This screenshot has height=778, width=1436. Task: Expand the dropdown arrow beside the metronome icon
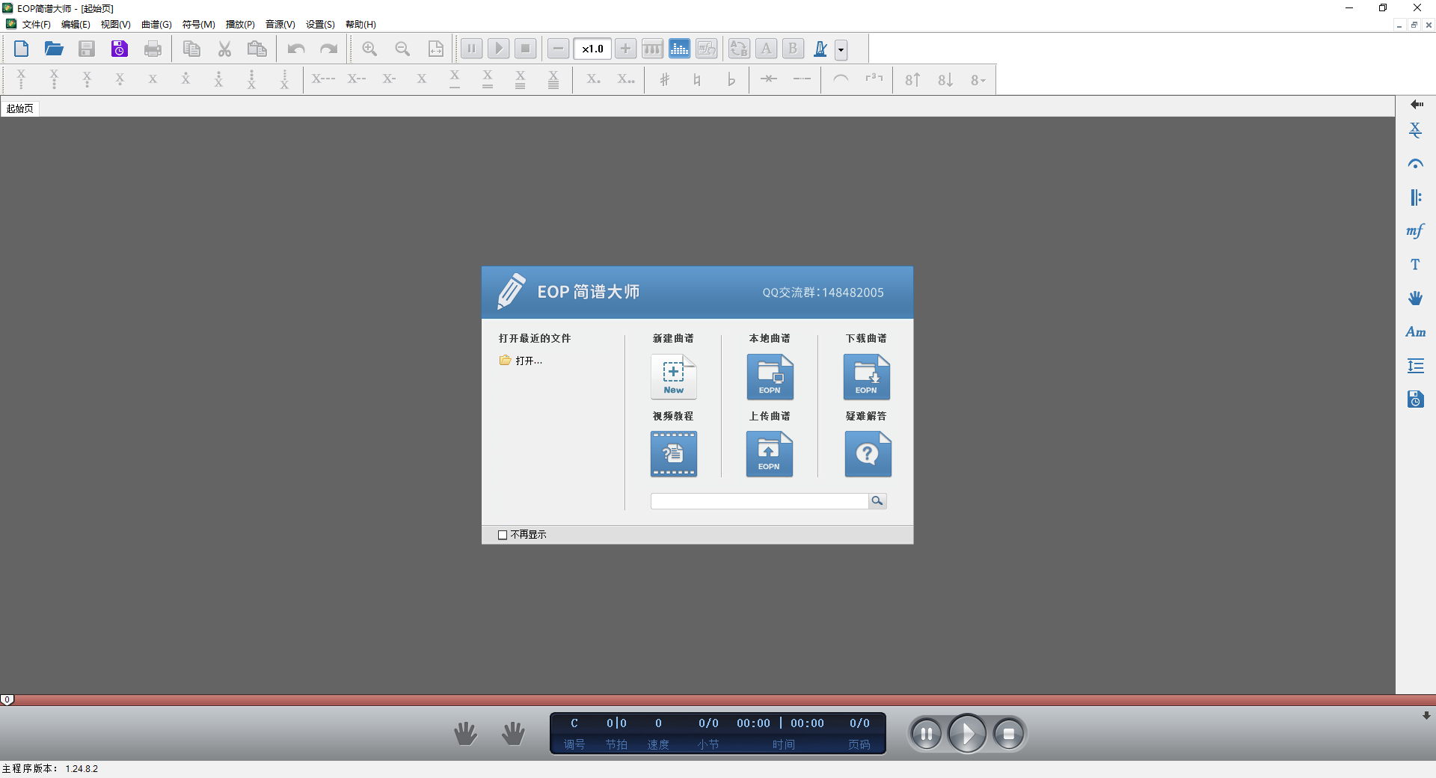[x=841, y=50]
